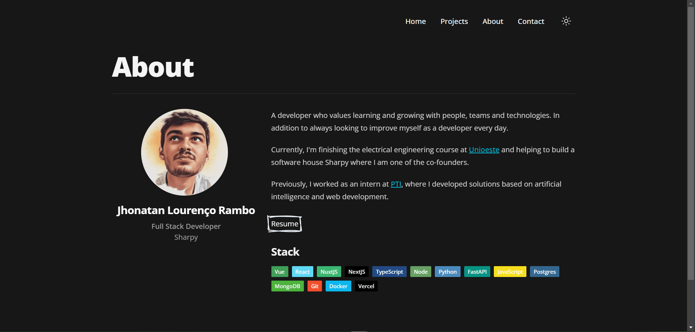695x332 pixels.
Task: Click the yellow JavaScript badge
Action: tap(510, 272)
